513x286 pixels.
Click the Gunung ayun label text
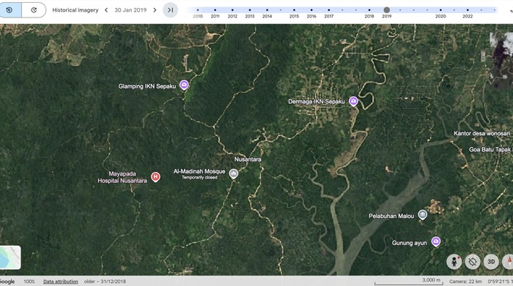pos(409,243)
